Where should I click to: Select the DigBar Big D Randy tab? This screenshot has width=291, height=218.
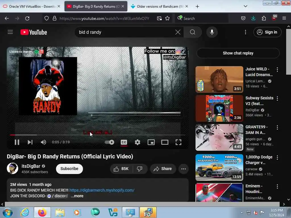click(96, 6)
